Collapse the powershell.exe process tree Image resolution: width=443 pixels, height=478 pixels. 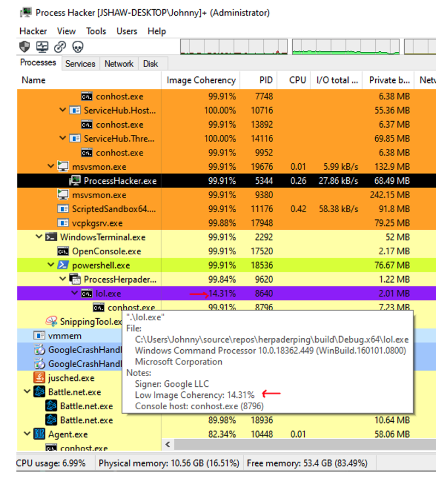[51, 265]
